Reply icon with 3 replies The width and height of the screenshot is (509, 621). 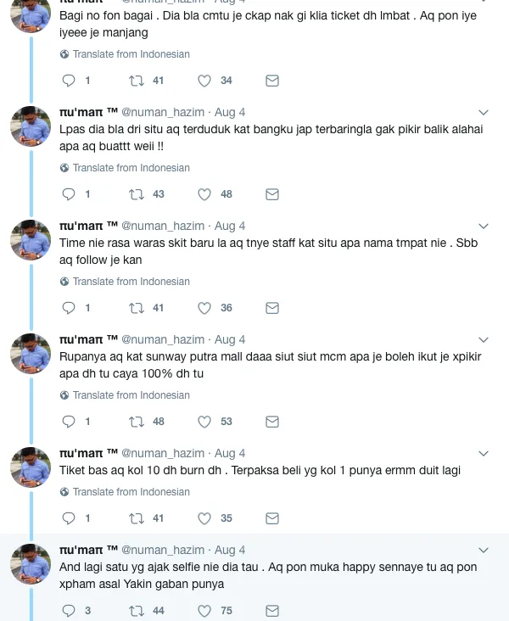click(x=70, y=610)
